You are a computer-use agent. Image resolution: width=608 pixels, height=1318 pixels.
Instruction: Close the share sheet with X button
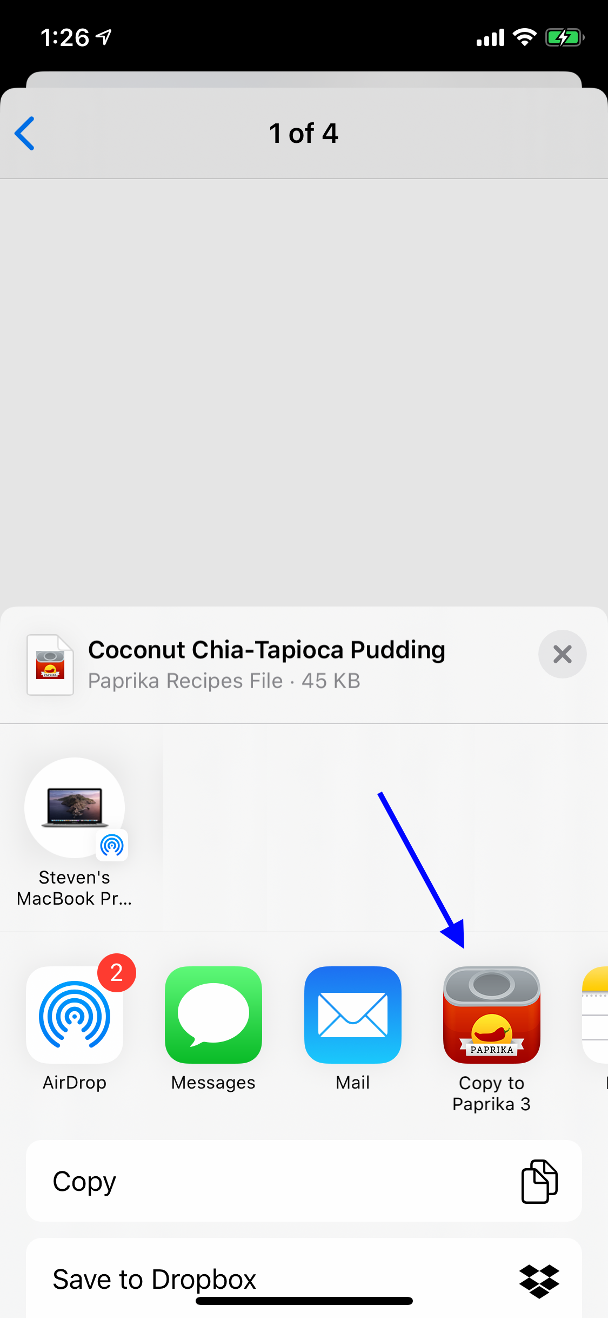tap(562, 654)
